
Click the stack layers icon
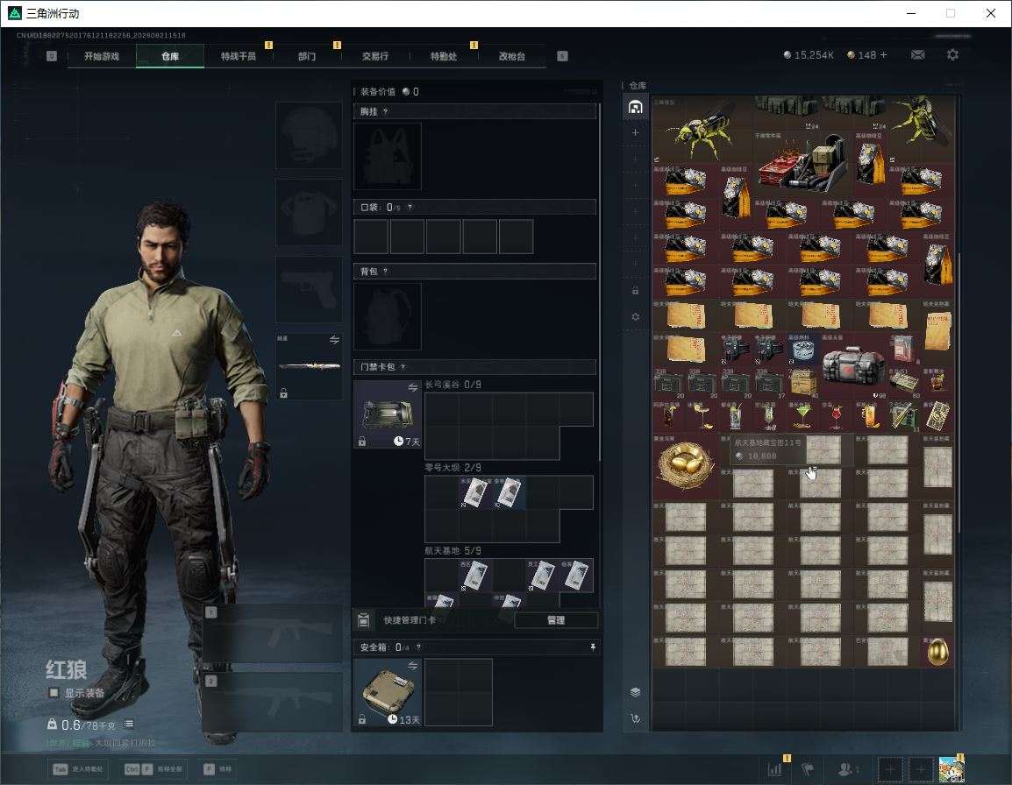pos(635,692)
